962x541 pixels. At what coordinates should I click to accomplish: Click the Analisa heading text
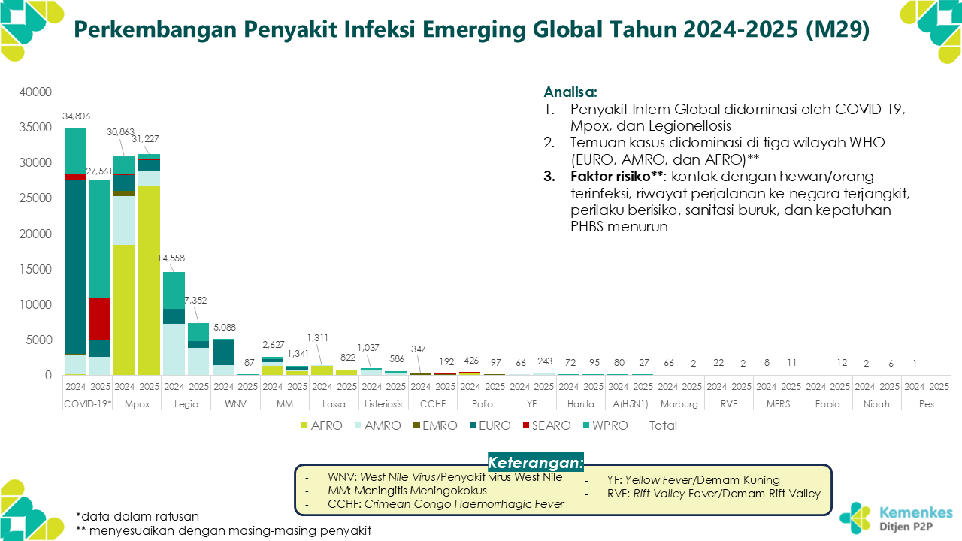570,92
